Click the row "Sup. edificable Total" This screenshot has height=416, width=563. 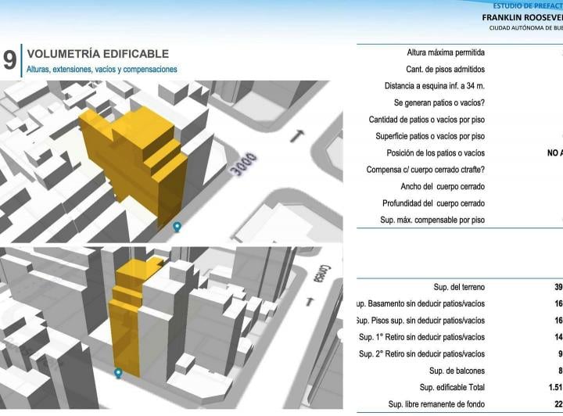tap(452, 388)
